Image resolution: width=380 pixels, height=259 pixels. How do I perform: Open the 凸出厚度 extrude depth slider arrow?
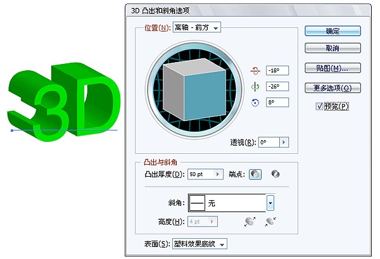point(219,174)
